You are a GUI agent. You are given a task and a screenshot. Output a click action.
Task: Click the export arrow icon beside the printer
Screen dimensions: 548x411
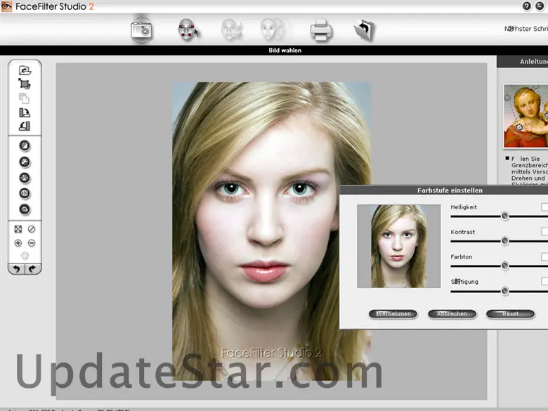click(x=365, y=30)
